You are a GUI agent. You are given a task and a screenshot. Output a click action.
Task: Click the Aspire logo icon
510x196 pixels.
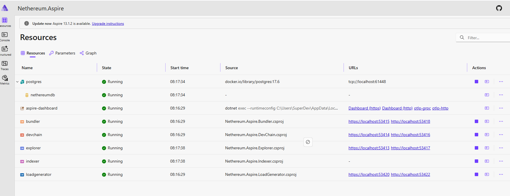5,8
